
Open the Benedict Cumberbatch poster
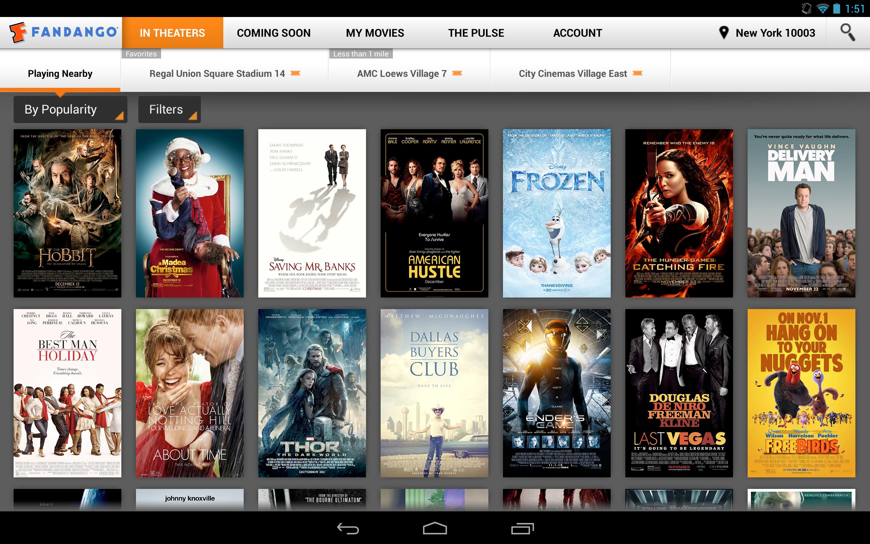pyautogui.click(x=801, y=500)
